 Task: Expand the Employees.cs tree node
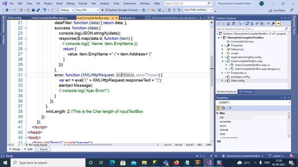coord(223,73)
